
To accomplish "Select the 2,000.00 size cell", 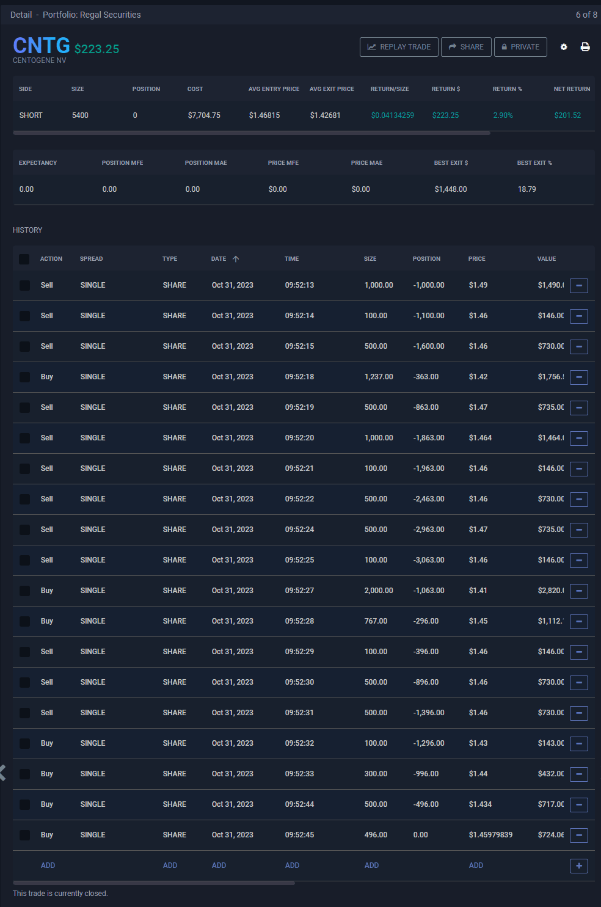I will click(x=379, y=591).
